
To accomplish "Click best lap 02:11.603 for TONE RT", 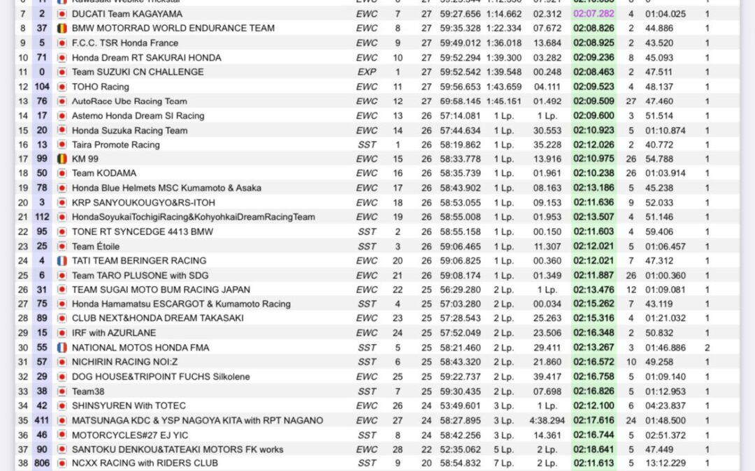I will tap(594, 232).
